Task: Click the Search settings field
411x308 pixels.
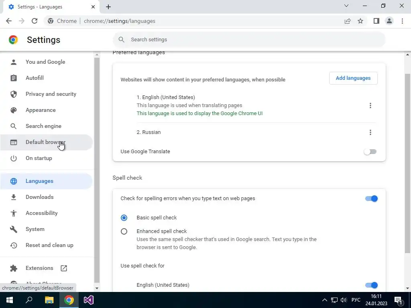Action: pyautogui.click(x=249, y=40)
